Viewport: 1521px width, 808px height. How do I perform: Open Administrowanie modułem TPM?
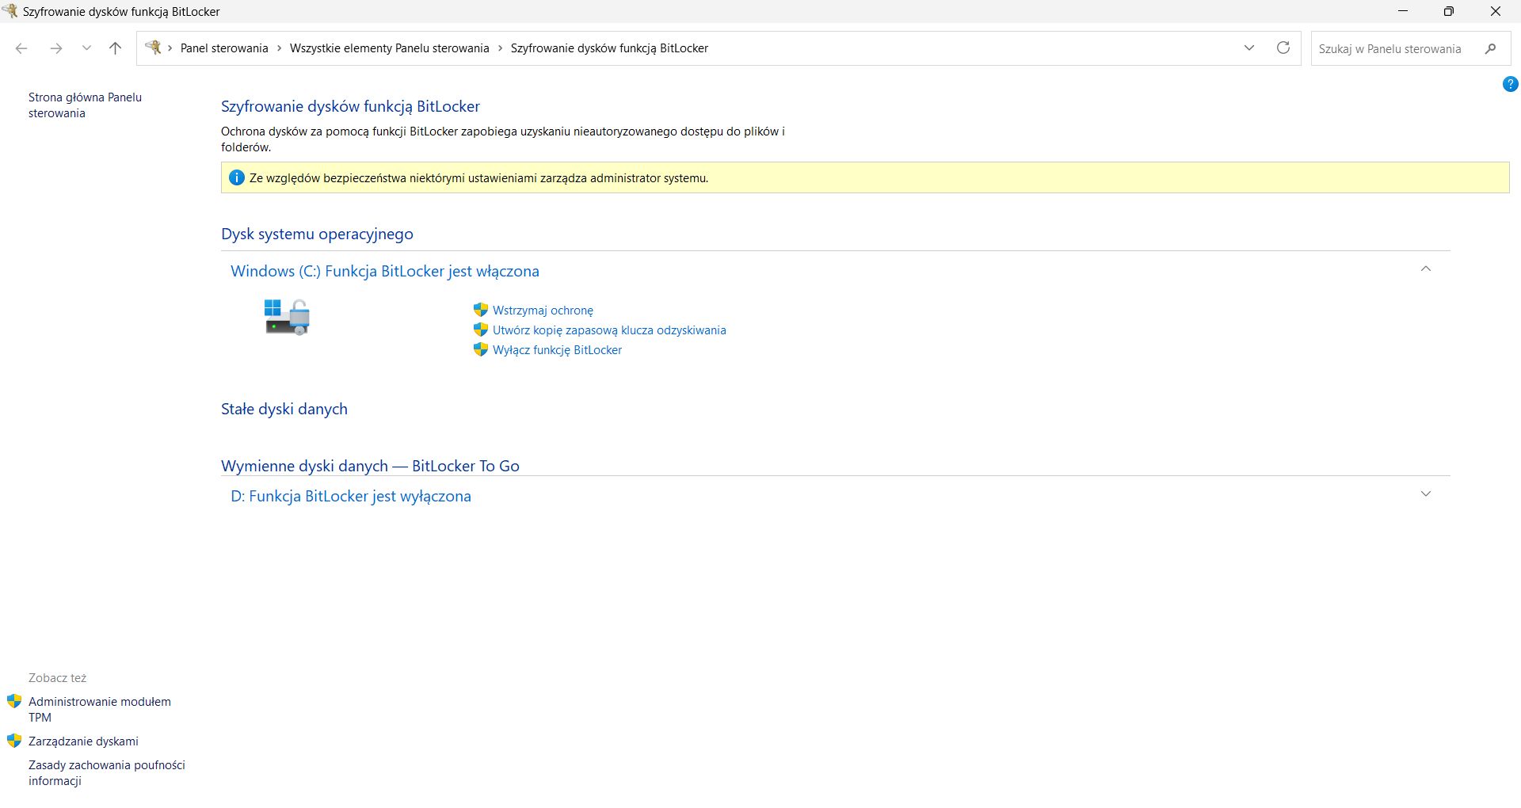click(x=100, y=710)
